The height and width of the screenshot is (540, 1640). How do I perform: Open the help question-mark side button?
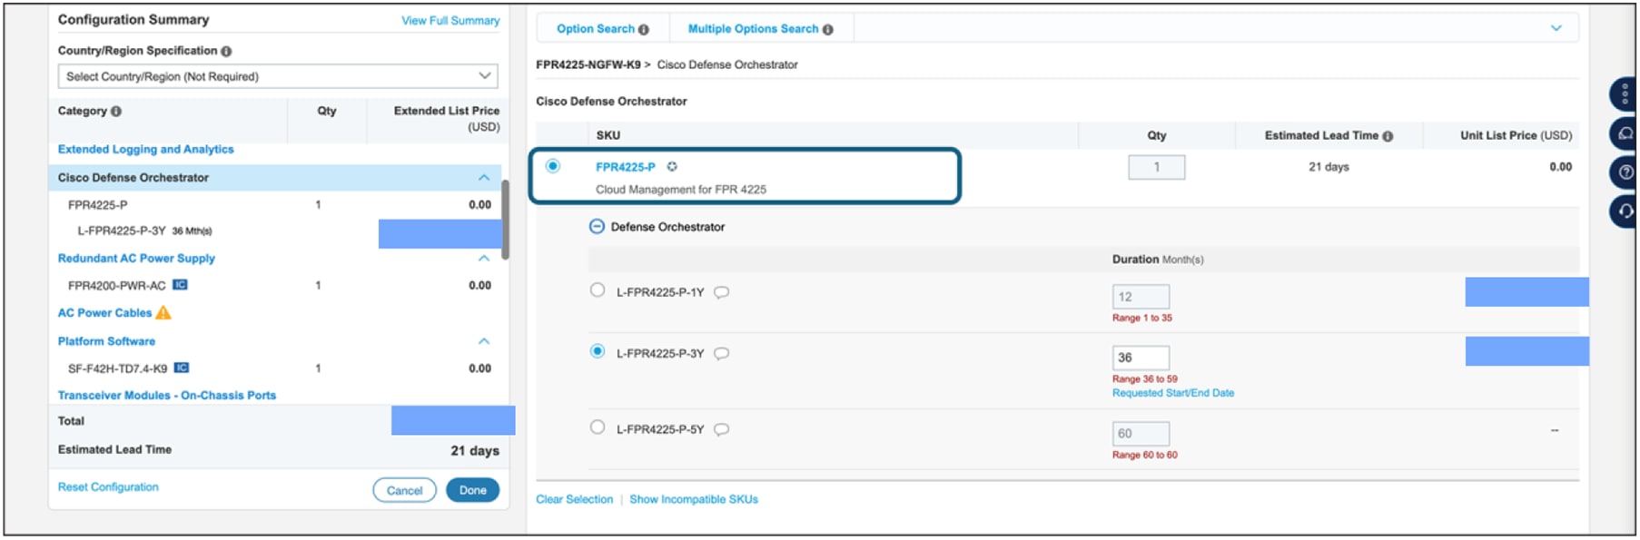(x=1625, y=172)
